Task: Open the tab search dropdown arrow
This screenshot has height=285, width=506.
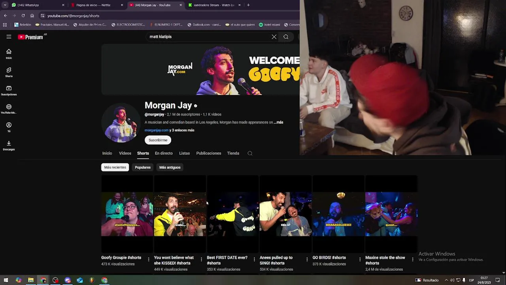Action: pyautogui.click(x=5, y=5)
